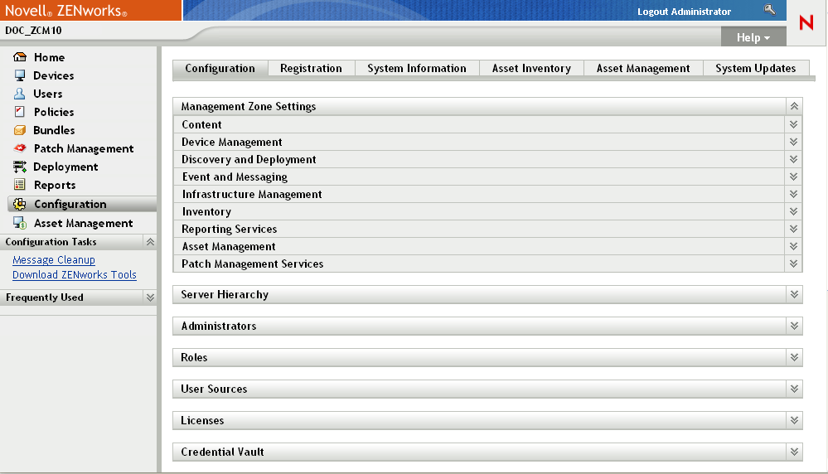The width and height of the screenshot is (828, 474).
Task: Click the Content settings label
Action: [201, 124]
